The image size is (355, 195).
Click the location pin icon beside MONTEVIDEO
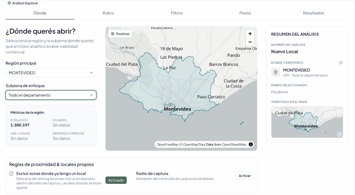click(276, 72)
